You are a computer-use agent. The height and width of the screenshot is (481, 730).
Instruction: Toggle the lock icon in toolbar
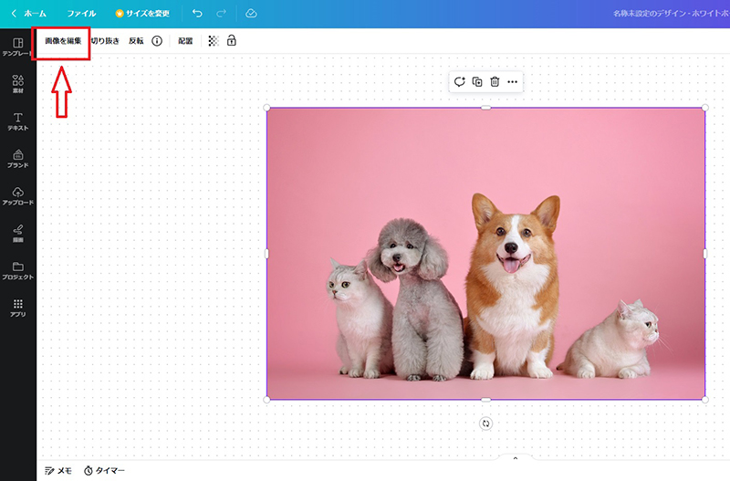[232, 40]
